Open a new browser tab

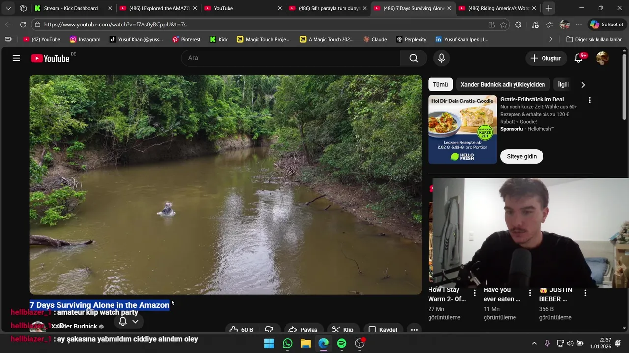[549, 8]
